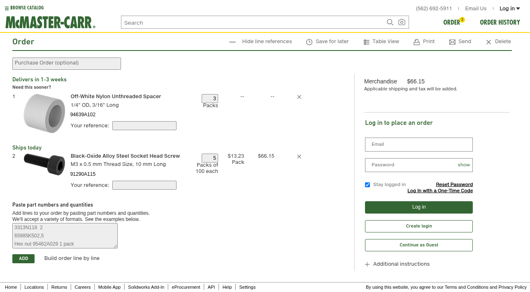Viewport: 530px width, 292px height.
Task: Click the green Log in button
Action: (419, 207)
